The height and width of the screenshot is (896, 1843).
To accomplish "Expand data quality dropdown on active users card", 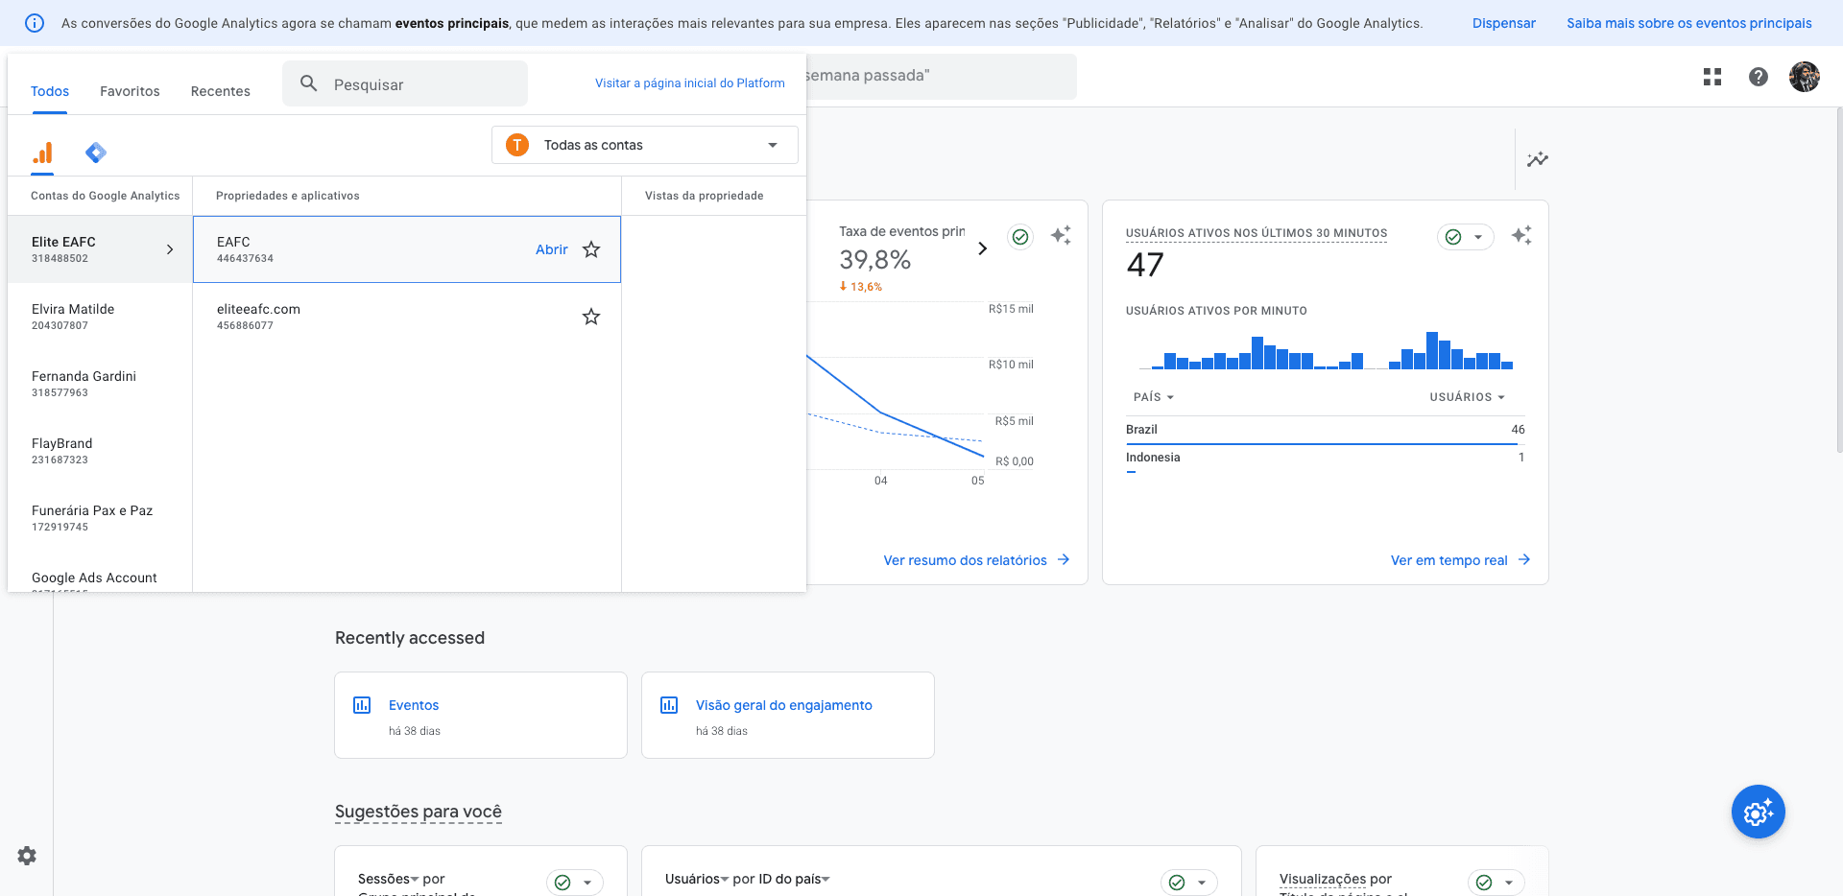I will coord(1466,237).
